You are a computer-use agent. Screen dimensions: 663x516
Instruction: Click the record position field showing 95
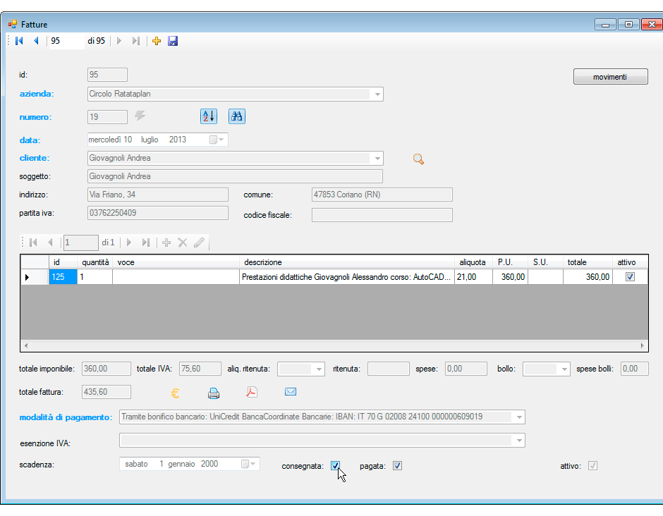66,41
